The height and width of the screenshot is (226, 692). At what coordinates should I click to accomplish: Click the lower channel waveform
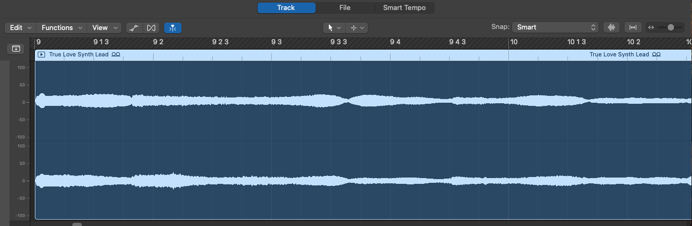363,180
